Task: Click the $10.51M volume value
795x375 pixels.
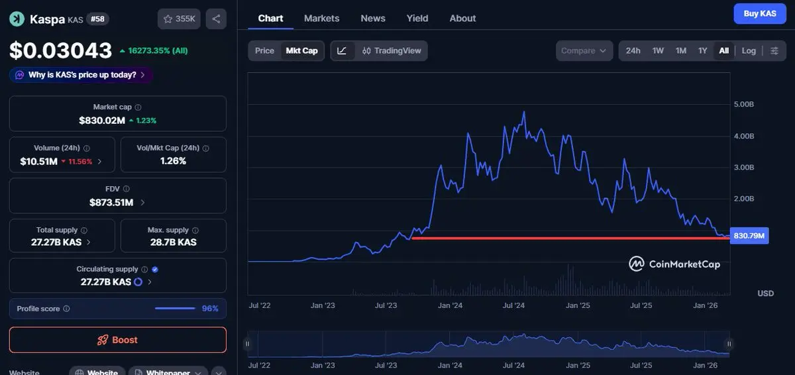Action: pyautogui.click(x=38, y=161)
